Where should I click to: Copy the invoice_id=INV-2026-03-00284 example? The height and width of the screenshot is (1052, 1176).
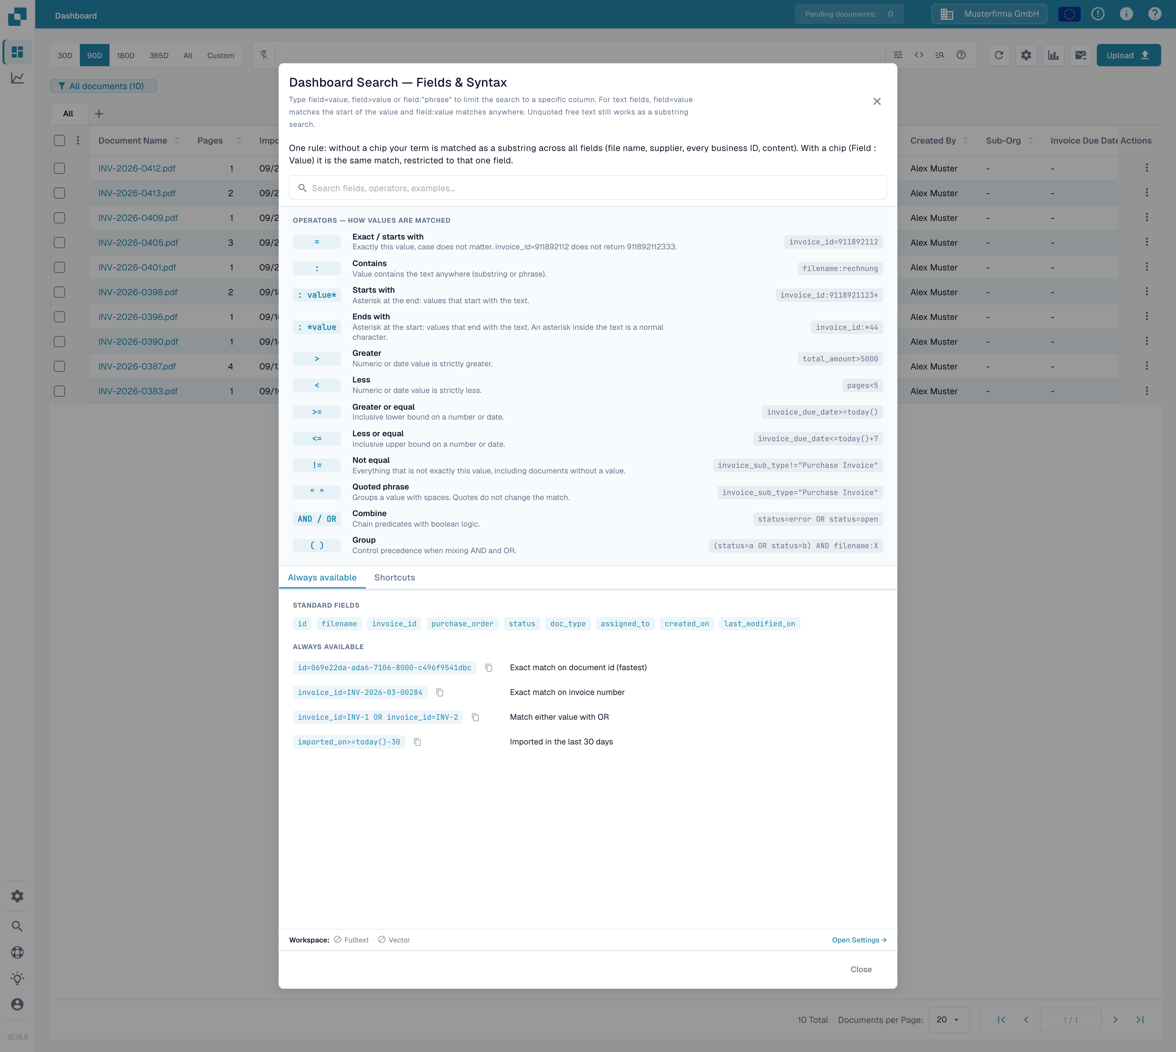[x=439, y=692]
